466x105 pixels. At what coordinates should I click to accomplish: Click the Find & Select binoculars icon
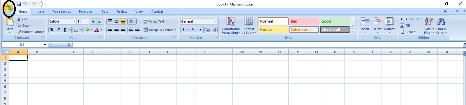pos(441,21)
